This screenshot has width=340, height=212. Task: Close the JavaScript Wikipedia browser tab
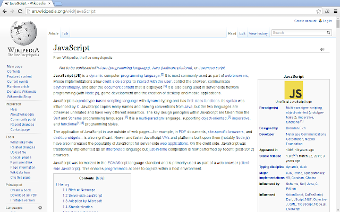[x=49, y=4]
